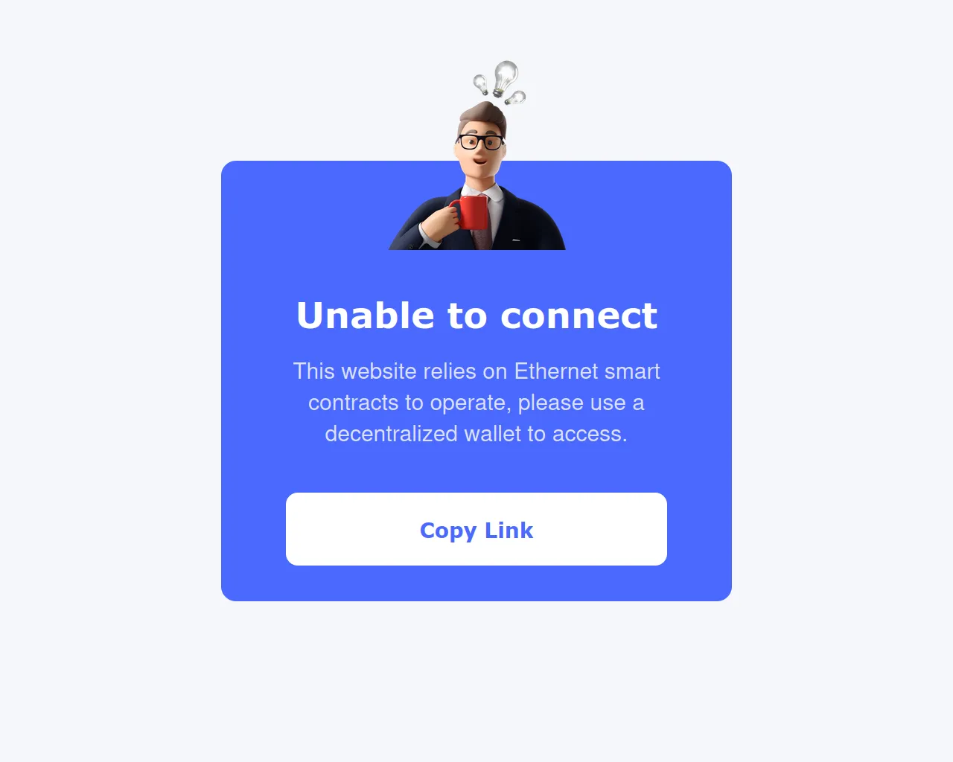Click the small right light bulb
The image size is (953, 762).
(516, 97)
